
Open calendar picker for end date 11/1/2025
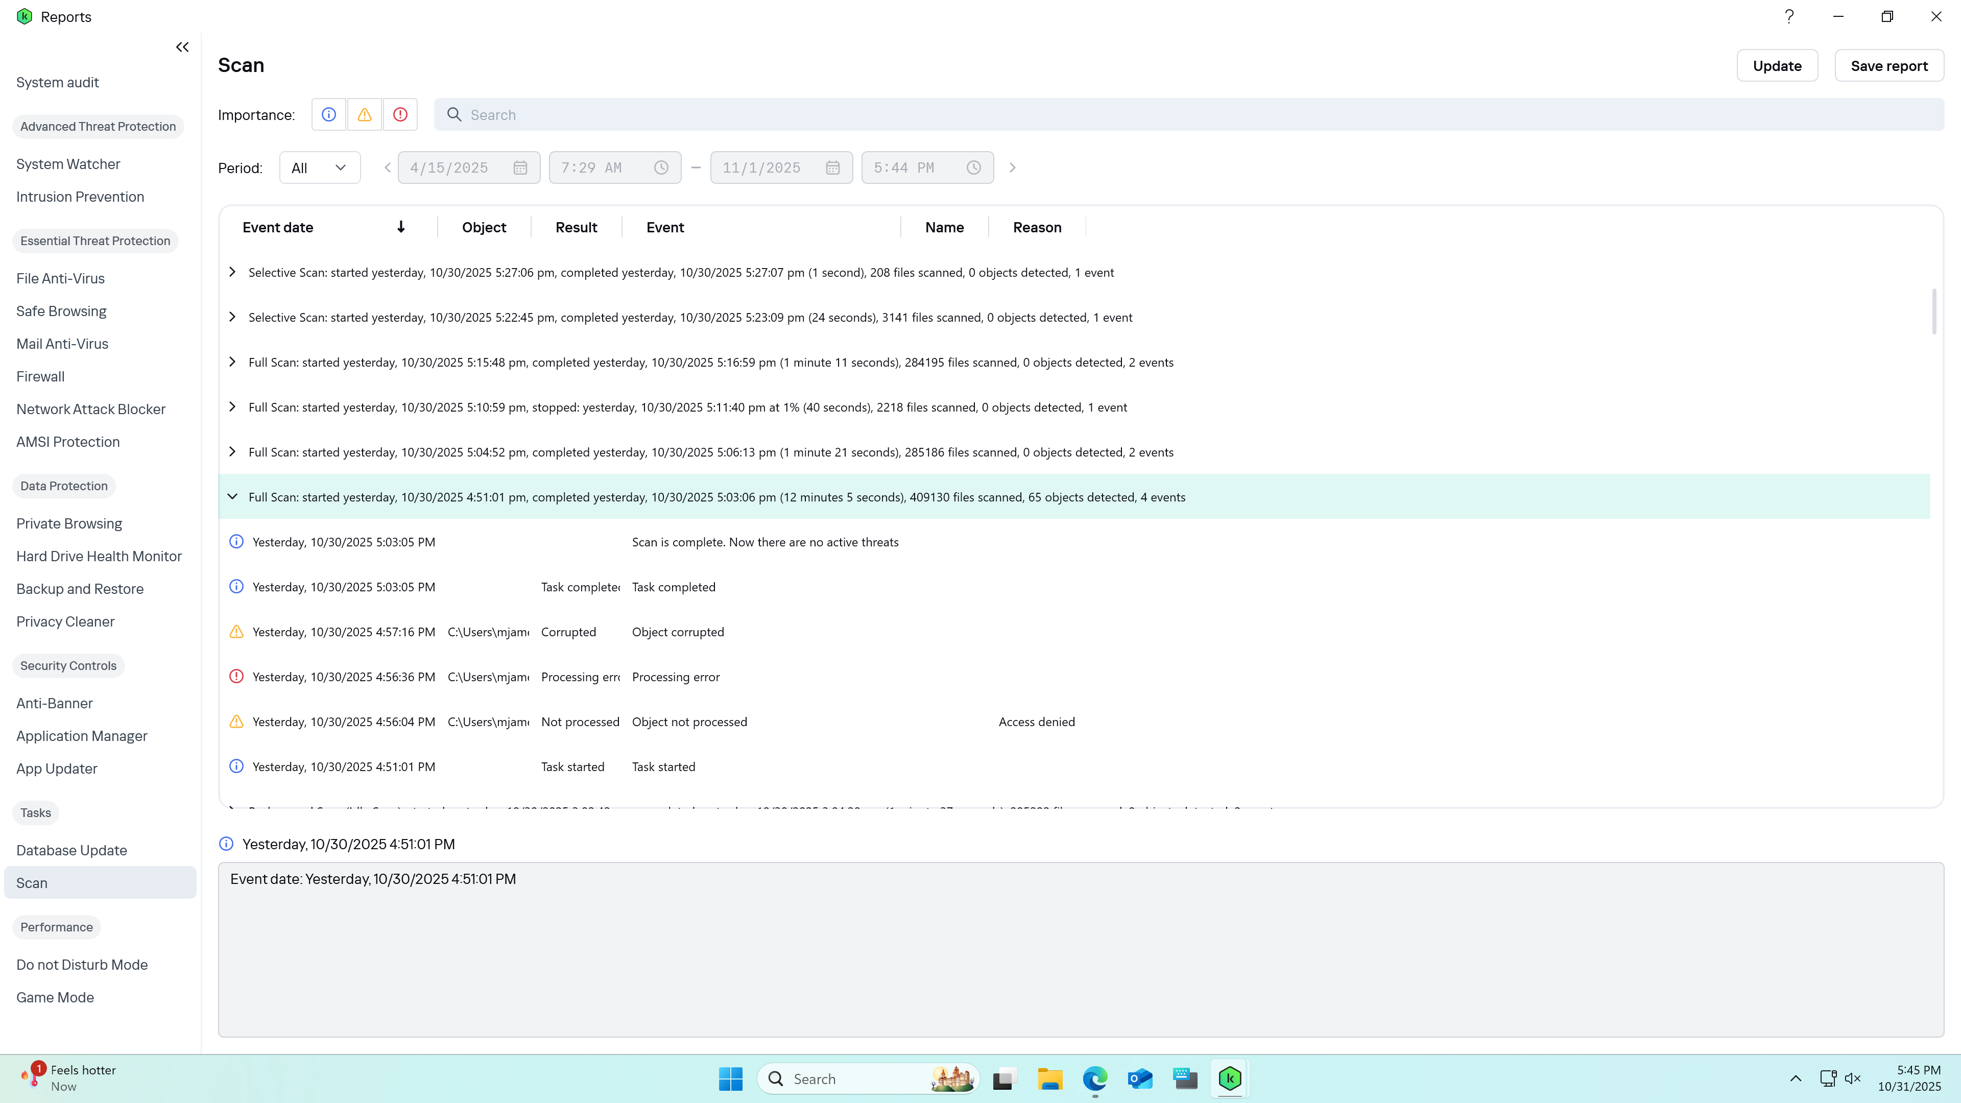click(833, 167)
